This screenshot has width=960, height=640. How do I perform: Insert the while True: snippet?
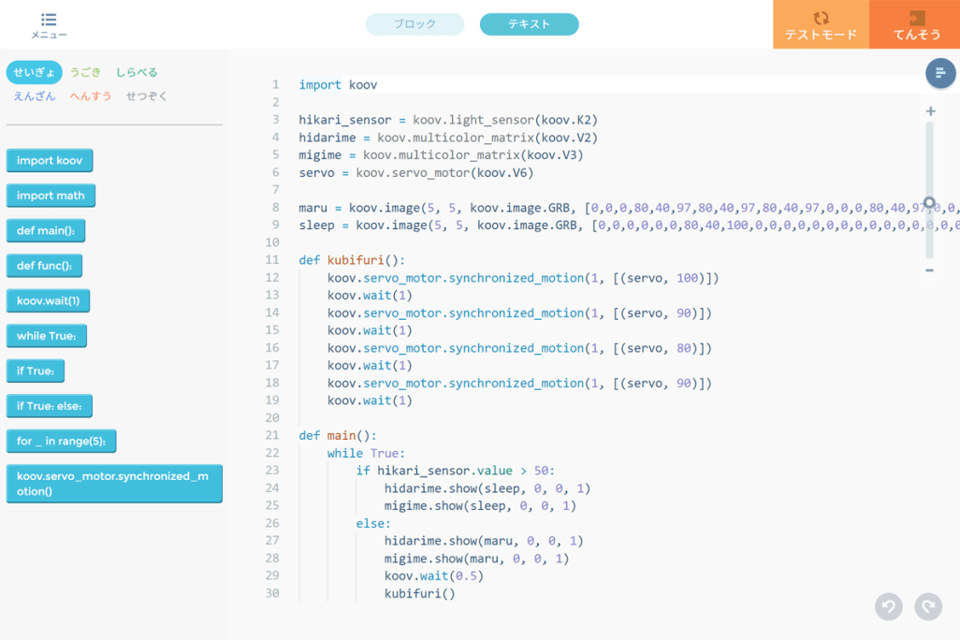pyautogui.click(x=46, y=336)
